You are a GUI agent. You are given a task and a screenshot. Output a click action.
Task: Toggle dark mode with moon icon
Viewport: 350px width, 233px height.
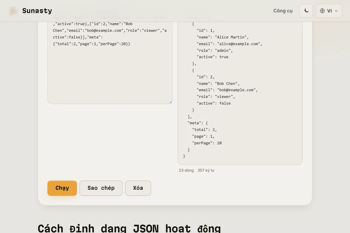(x=306, y=11)
